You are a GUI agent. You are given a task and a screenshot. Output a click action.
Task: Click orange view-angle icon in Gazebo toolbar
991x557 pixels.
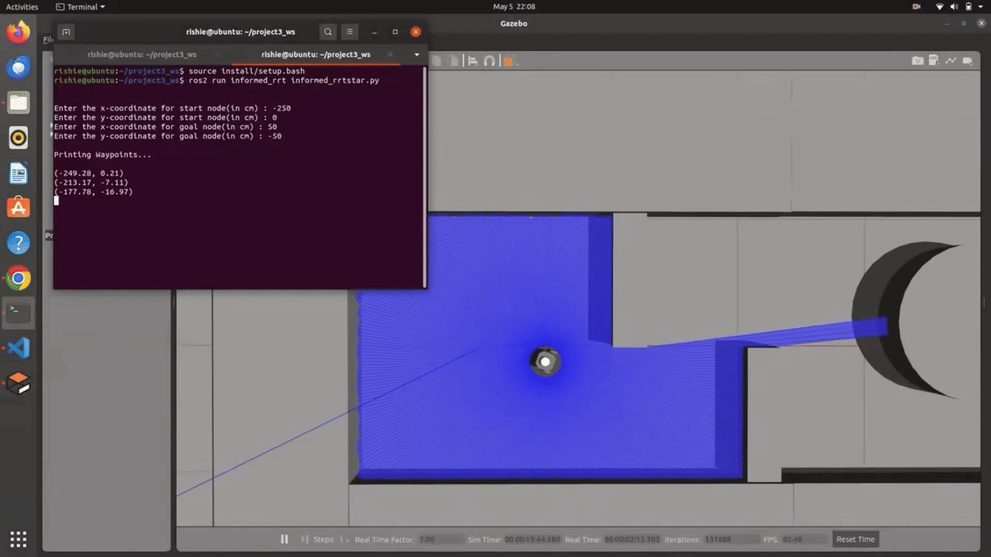(509, 60)
